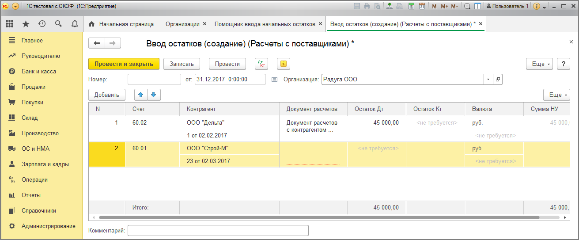Click Провести и закрыть button

124,64
